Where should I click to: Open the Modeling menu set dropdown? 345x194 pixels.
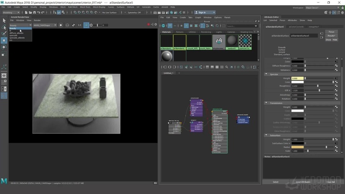click(11, 13)
